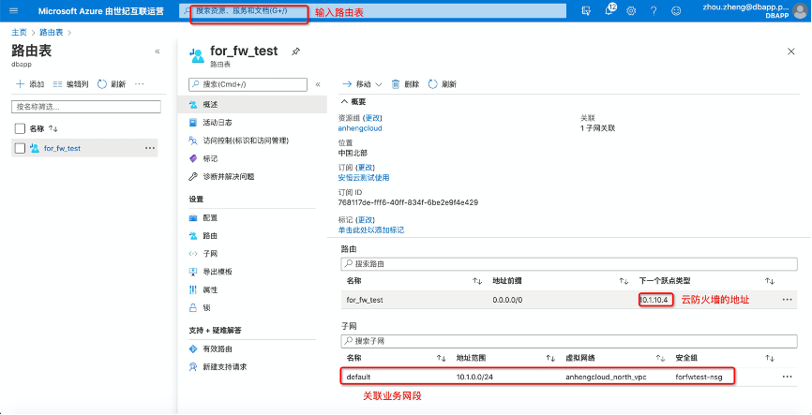Open more options for the default subnet
The height and width of the screenshot is (415, 812).
(x=787, y=376)
